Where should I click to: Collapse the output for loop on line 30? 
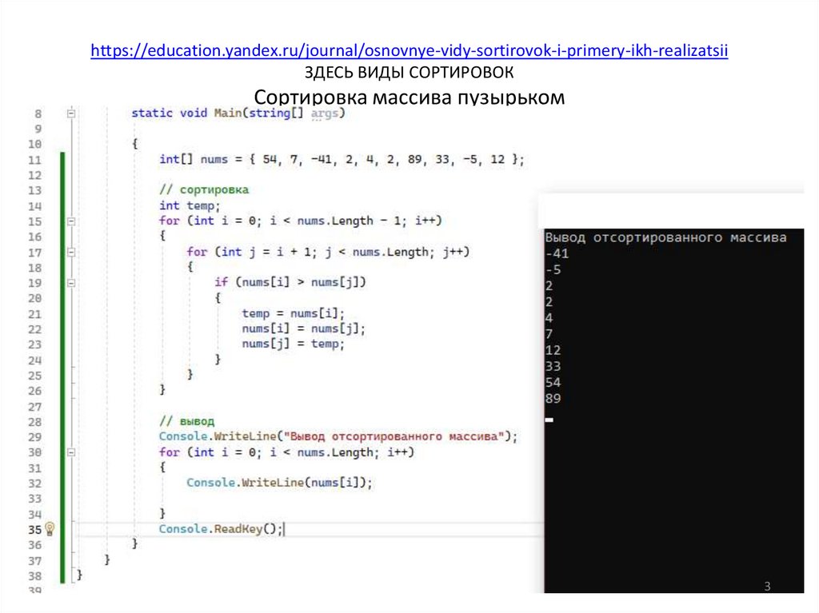[x=71, y=452]
